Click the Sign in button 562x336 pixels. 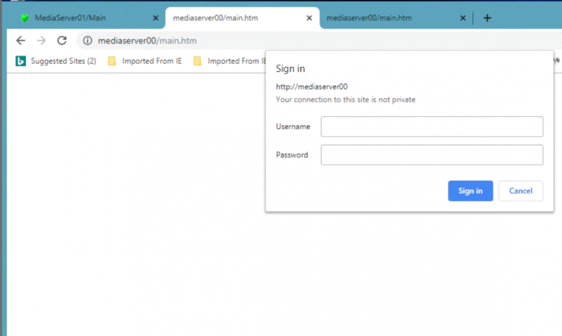tap(470, 191)
